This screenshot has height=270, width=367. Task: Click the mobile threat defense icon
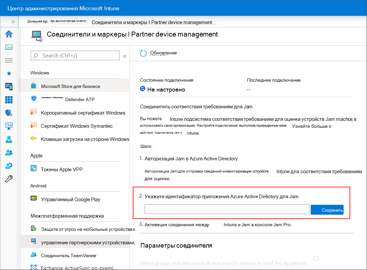(34, 228)
